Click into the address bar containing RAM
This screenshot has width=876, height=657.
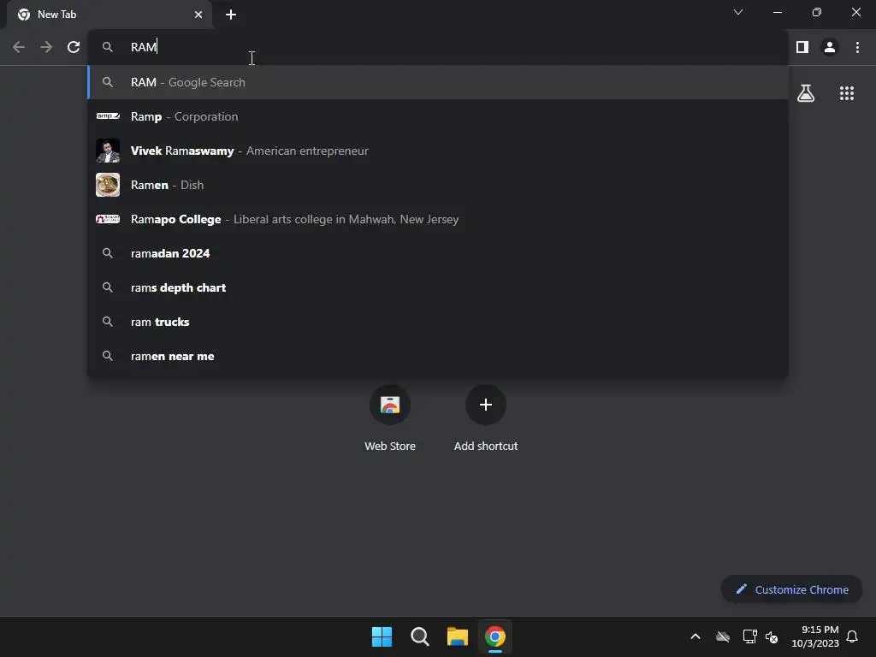tap(439, 47)
